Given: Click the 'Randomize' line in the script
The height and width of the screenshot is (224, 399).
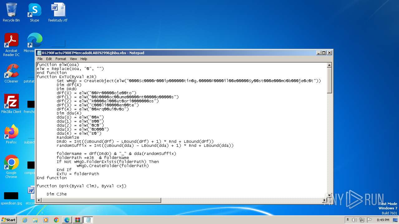Looking at the screenshot, I should (x=68, y=138).
